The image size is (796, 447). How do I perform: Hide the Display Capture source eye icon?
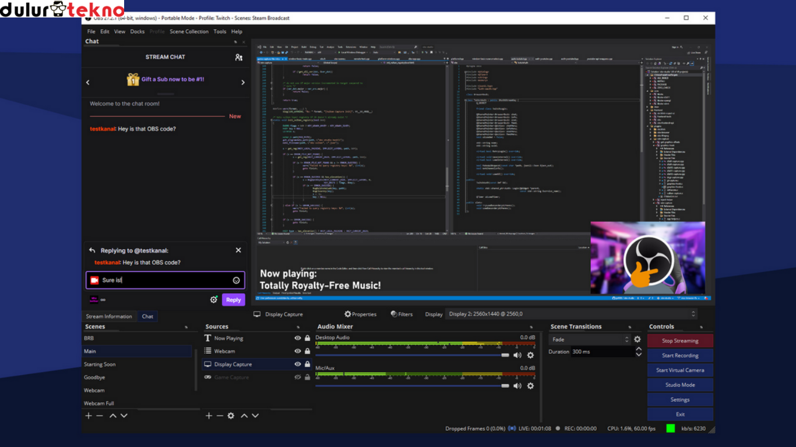coord(298,364)
